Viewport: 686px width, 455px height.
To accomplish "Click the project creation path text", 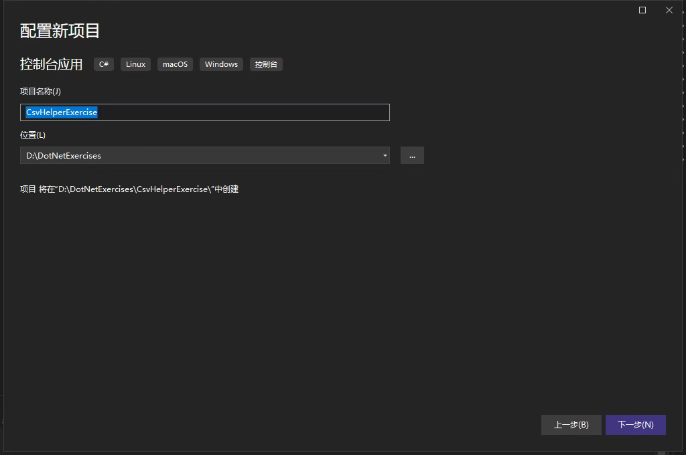I will 129,189.
